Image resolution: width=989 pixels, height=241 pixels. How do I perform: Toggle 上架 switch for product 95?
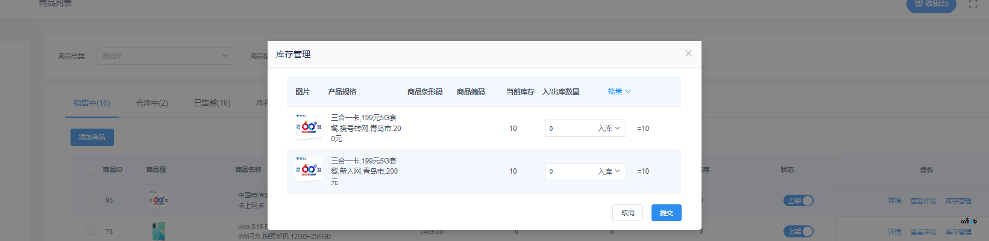(799, 201)
